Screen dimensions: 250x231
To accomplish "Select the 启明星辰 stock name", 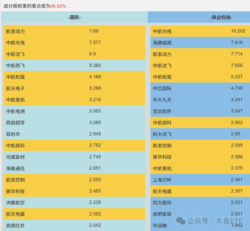I will pyautogui.click(x=162, y=214).
